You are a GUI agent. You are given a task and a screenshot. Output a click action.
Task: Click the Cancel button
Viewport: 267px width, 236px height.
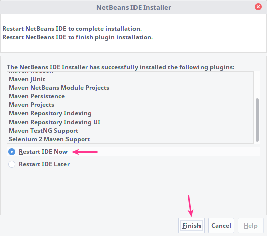coord(221,226)
